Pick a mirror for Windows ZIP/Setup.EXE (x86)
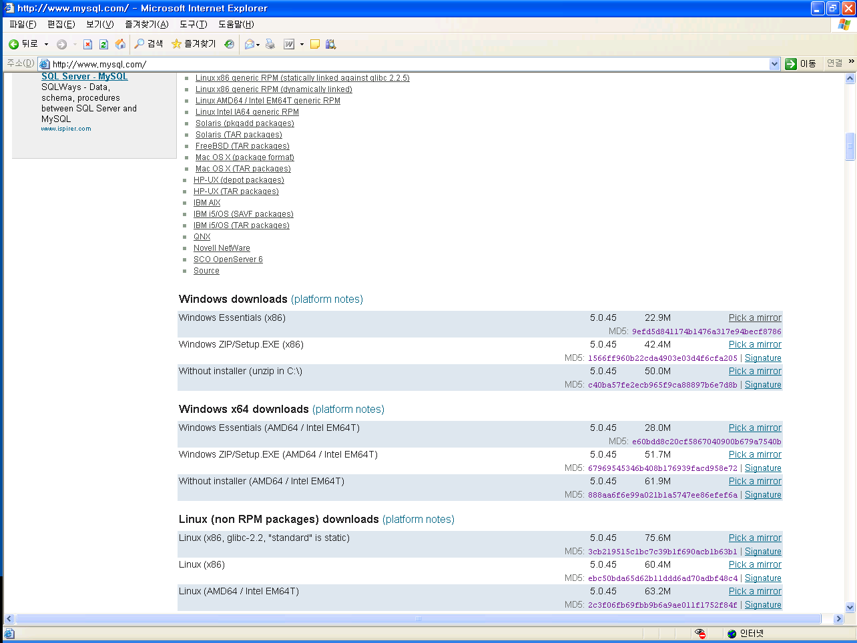Screen dimensions: 857x643 coord(755,345)
